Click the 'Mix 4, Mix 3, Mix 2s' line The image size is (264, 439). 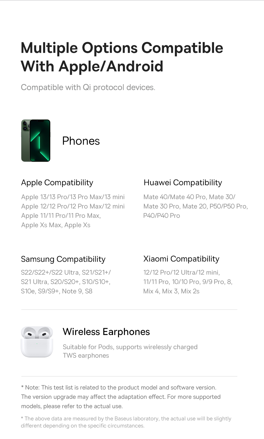point(171,291)
